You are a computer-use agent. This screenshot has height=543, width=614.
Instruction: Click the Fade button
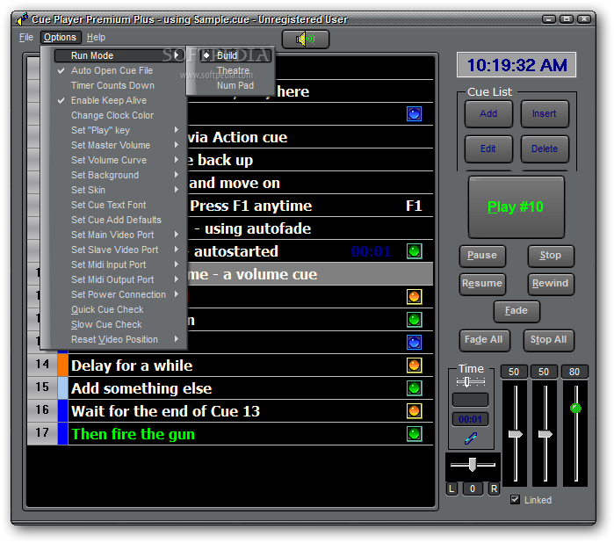516,311
